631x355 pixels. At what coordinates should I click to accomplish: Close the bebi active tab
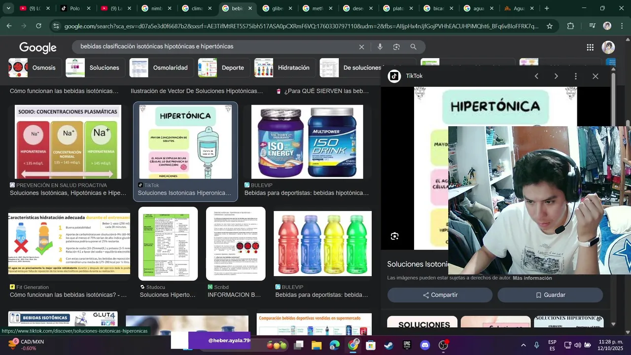250,8
